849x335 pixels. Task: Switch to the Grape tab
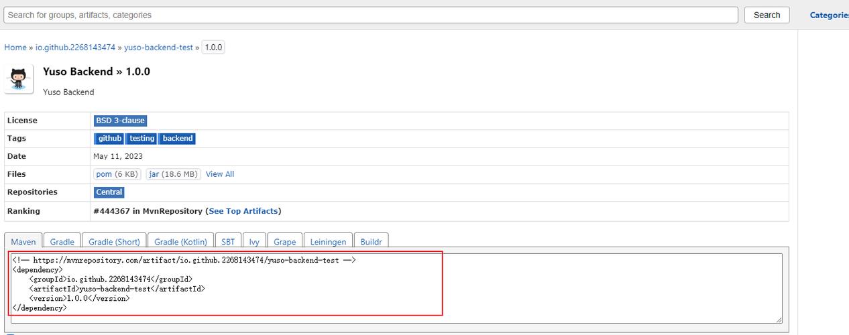point(284,242)
